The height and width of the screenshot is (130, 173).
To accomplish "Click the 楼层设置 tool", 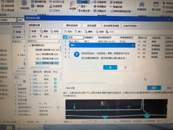I will coord(8,6).
